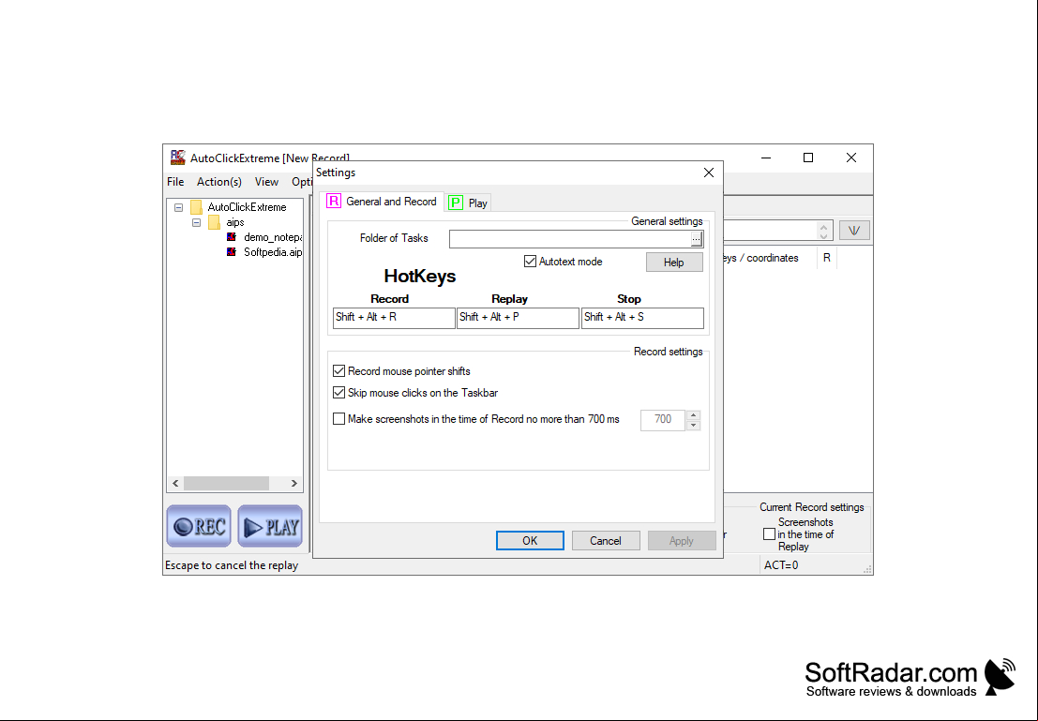
Task: Click the tree panel horizontal scrollbar thumb
Action: click(226, 483)
